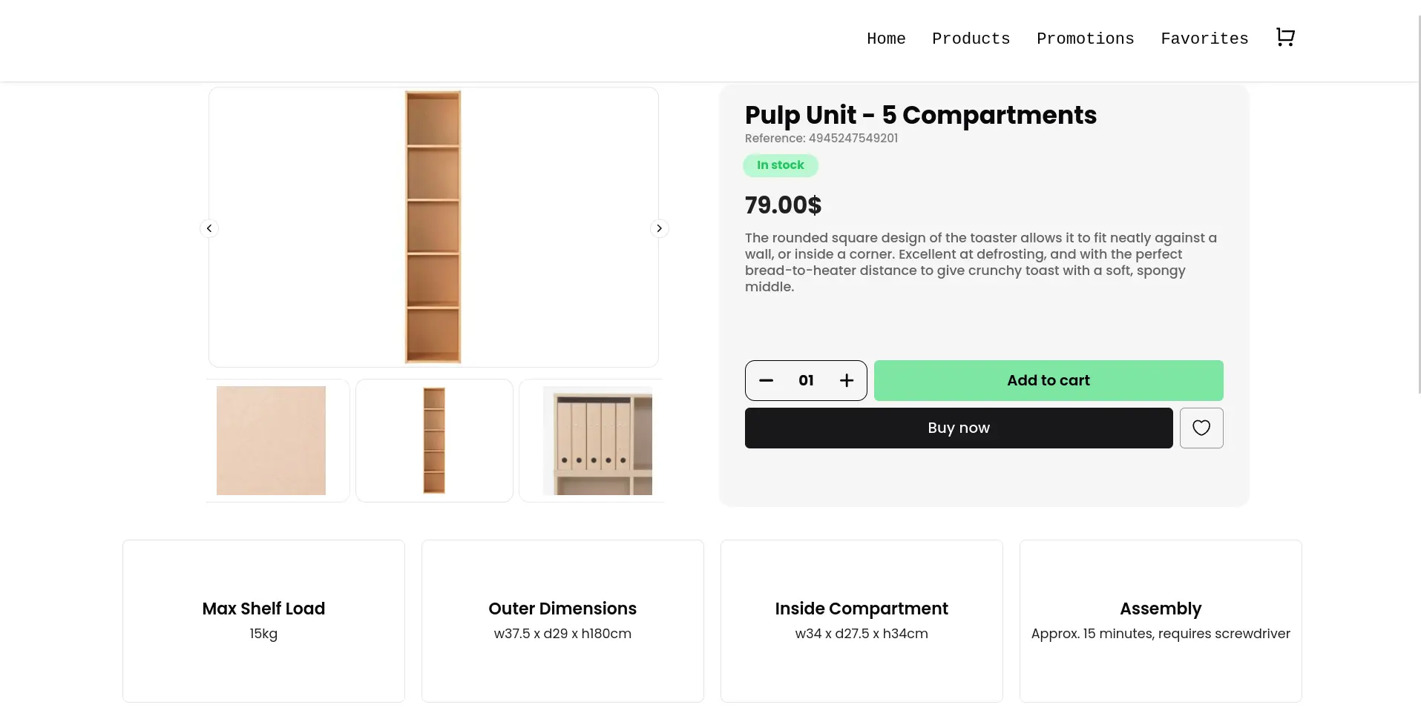Click Buy now
Viewport: 1421px width, 716px height.
(959, 428)
